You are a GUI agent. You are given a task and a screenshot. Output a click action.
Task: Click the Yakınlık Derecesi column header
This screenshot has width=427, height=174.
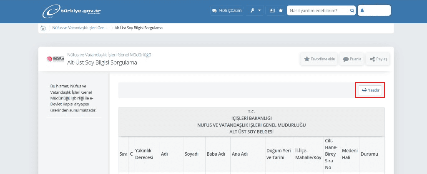[x=147, y=154]
